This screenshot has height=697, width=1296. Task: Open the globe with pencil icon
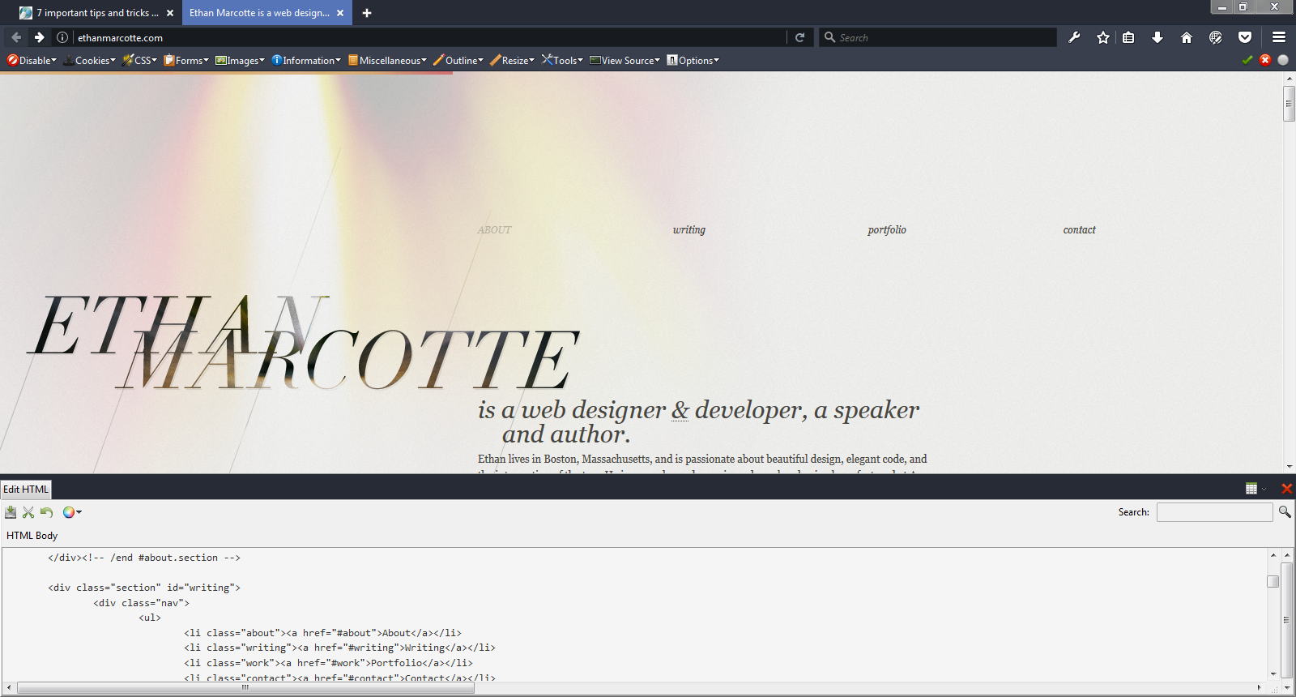1216,37
